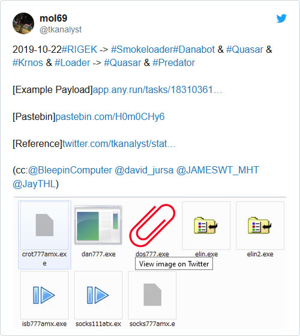Click the Twitter bird logo

[281, 19]
